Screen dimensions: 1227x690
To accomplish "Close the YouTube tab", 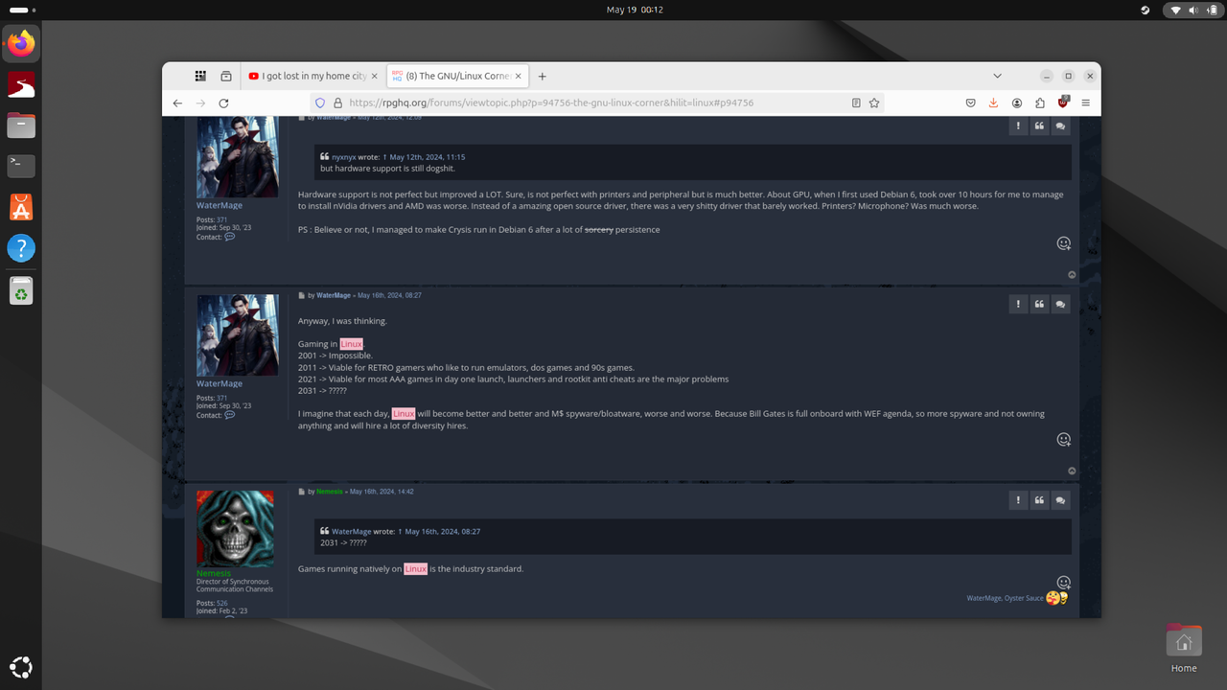I will (375, 76).
